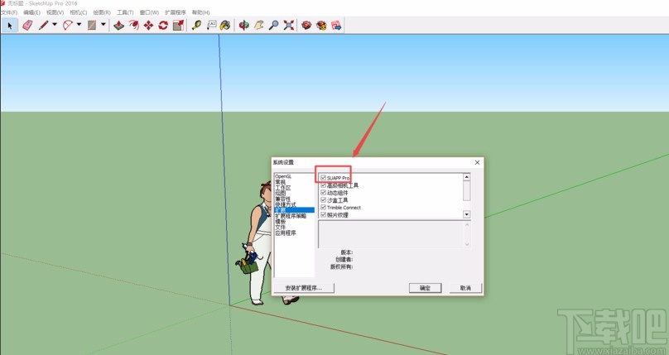The image size is (669, 355).
Task: Select the arrow Select tool
Action: [x=9, y=26]
